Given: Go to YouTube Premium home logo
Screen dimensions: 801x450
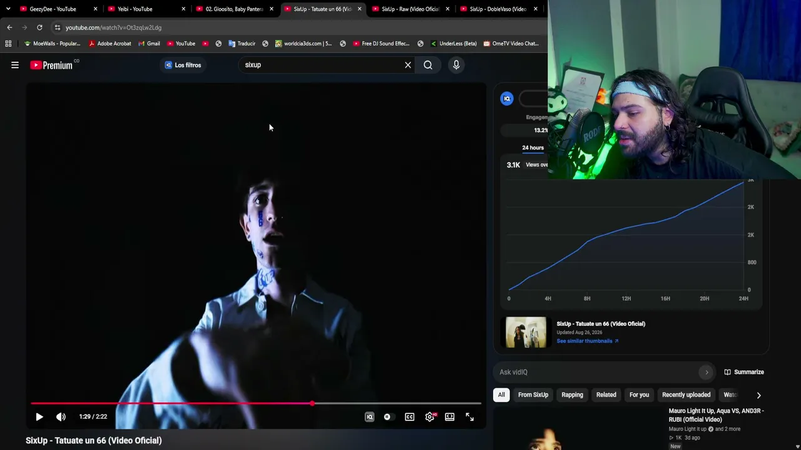Looking at the screenshot, I should click(51, 65).
